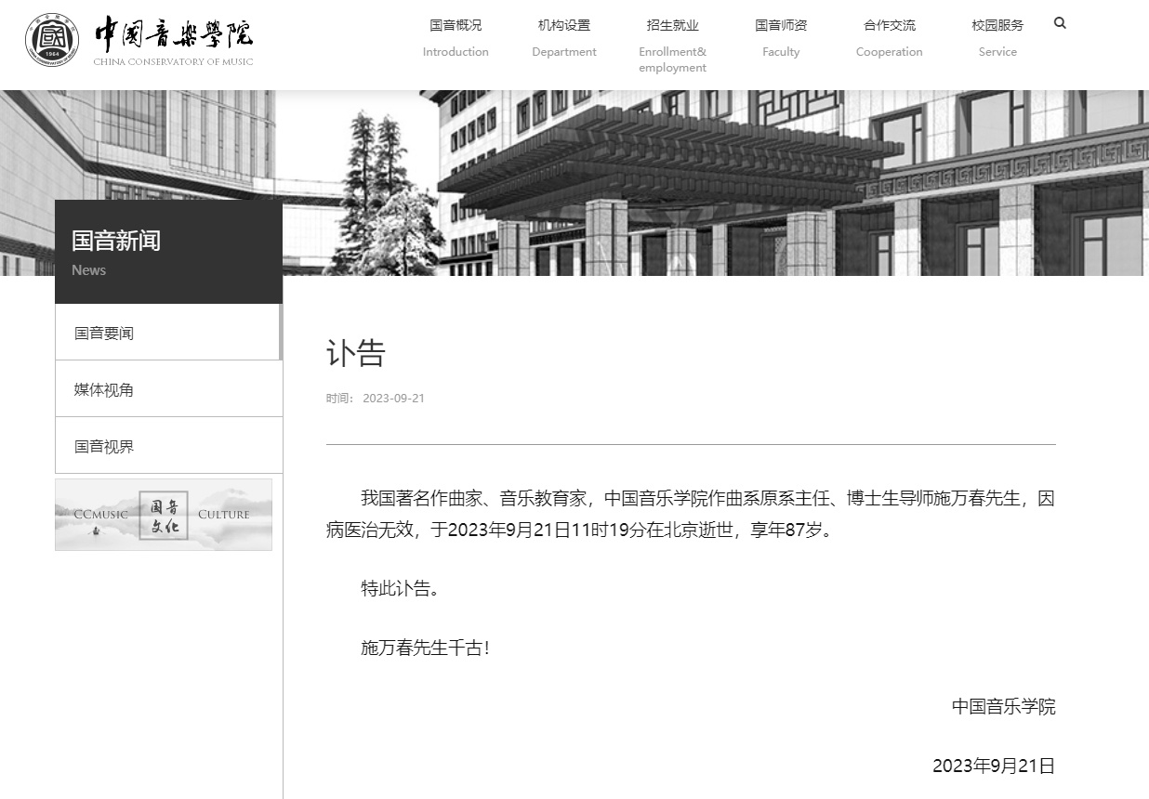The image size is (1149, 799).
Task: Open the 机构设置 Department menu
Action: (x=563, y=37)
